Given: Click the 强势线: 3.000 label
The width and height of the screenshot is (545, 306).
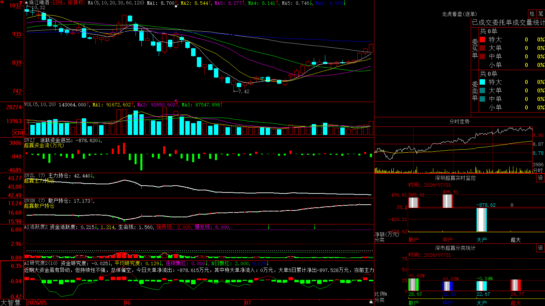Looking at the screenshot, I should (174, 227).
